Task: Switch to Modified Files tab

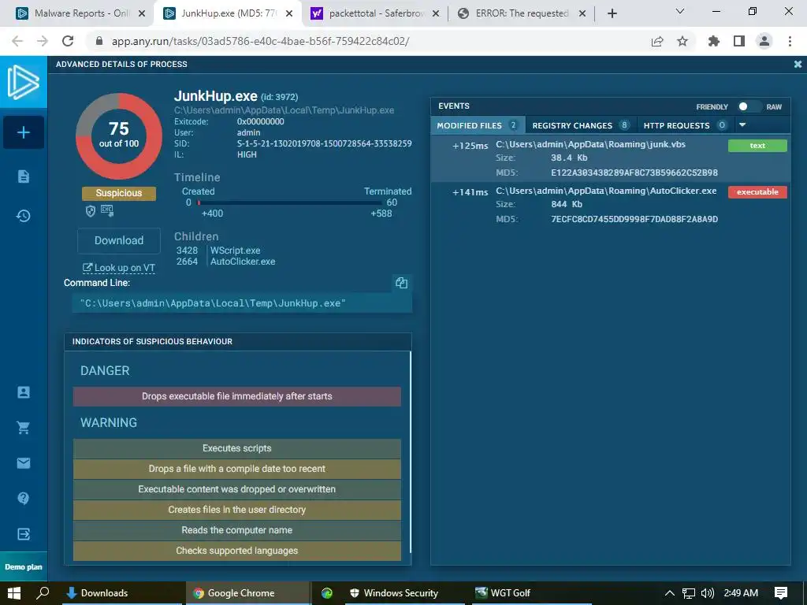Action: pos(478,125)
